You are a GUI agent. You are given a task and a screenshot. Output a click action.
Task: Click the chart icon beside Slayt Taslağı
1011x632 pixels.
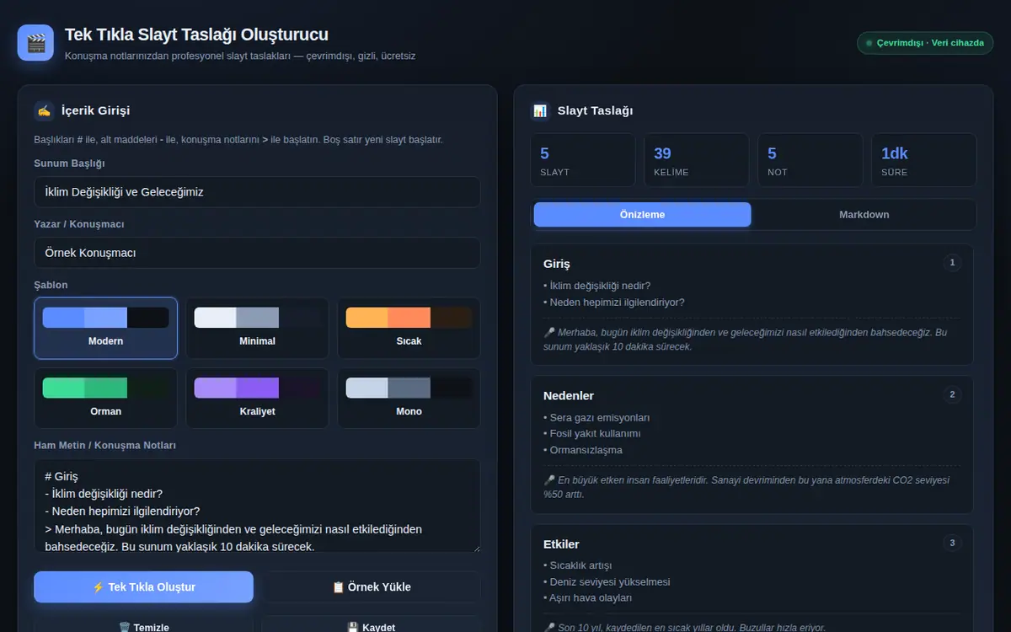coord(540,110)
